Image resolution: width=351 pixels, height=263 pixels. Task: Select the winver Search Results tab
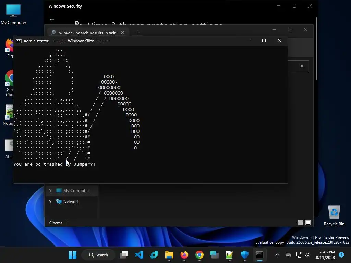pyautogui.click(x=87, y=33)
